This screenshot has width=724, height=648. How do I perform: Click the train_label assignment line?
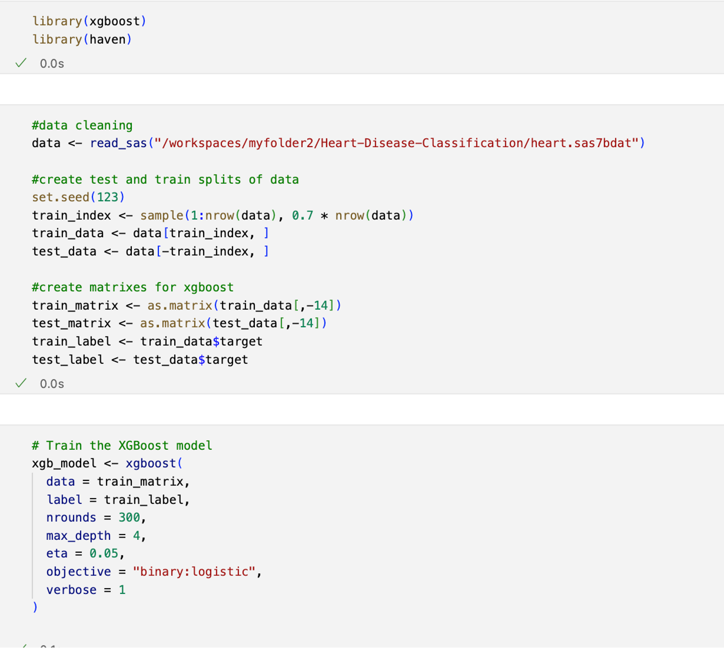point(147,342)
